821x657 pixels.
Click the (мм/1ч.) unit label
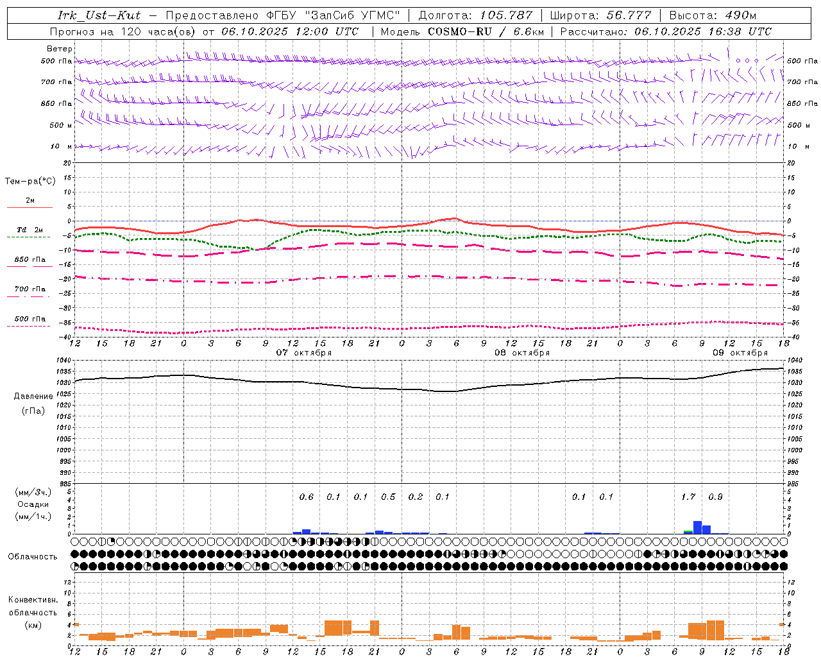(33, 516)
